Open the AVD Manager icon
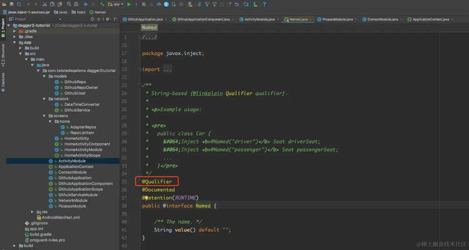The width and height of the screenshot is (469, 250). coord(190,4)
